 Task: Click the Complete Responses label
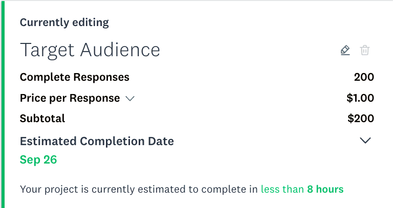coord(74,77)
